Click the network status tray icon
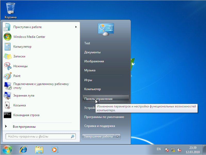The height and width of the screenshot is (155, 206). [x=173, y=150]
